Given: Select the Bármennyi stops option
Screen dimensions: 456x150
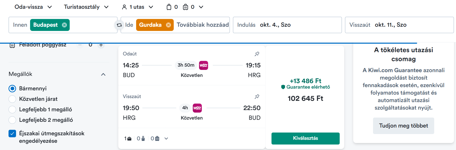Looking at the screenshot, I should 12,89.
